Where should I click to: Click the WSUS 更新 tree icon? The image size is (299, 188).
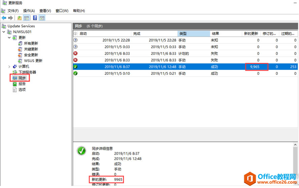tap(20, 61)
